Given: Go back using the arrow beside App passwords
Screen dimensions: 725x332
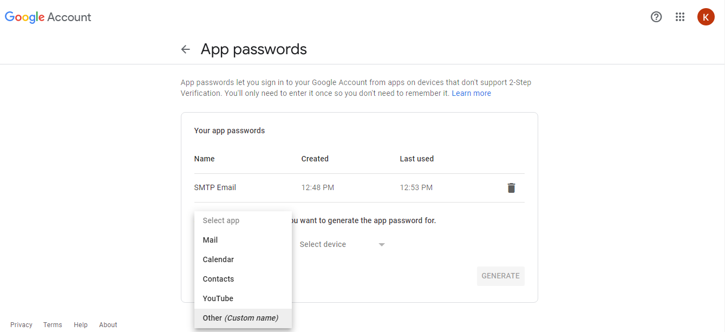Looking at the screenshot, I should tap(186, 49).
